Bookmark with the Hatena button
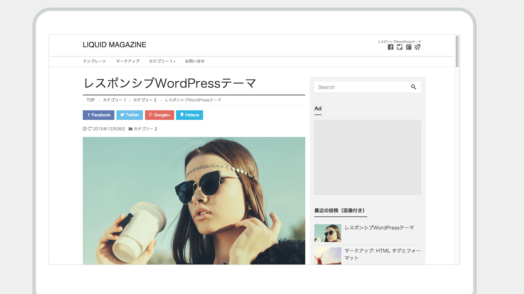 pyautogui.click(x=189, y=115)
